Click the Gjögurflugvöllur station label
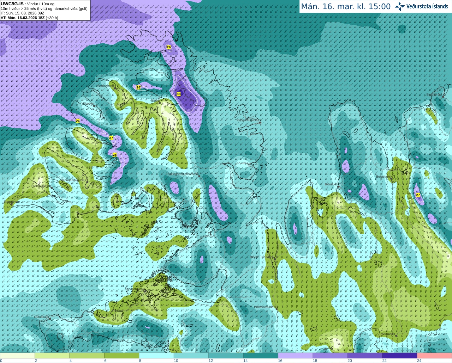This screenshot has width=452, height=363. pos(248,120)
